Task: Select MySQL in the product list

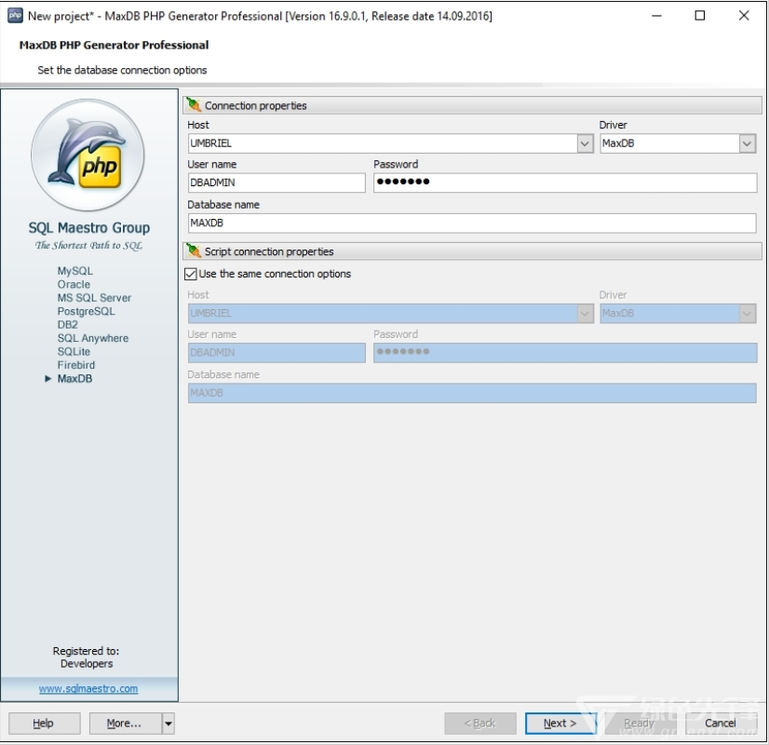Action: tap(75, 271)
